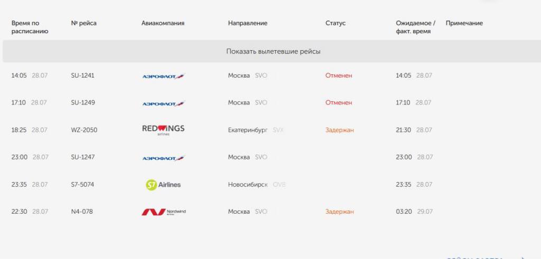541x259 pixels.
Task: Click the Aeroflot logo for flight SU-1247
Action: 164,158
